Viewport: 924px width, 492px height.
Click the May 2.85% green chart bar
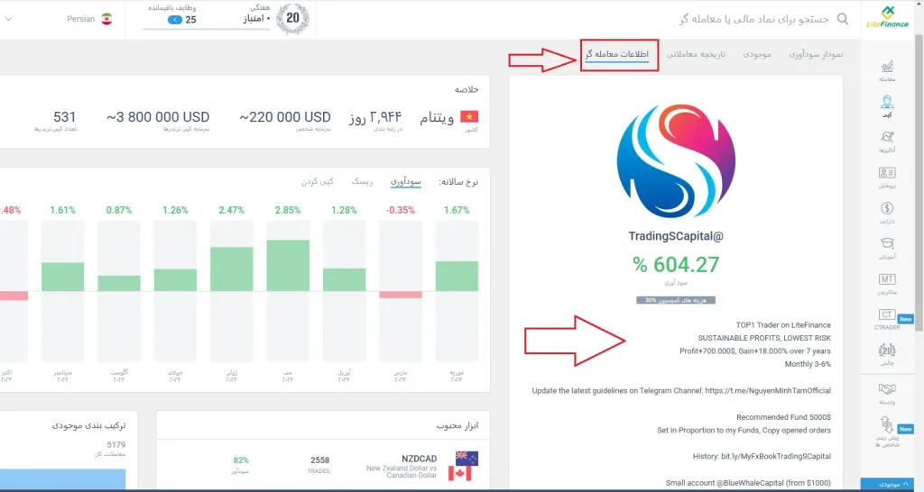(x=288, y=265)
